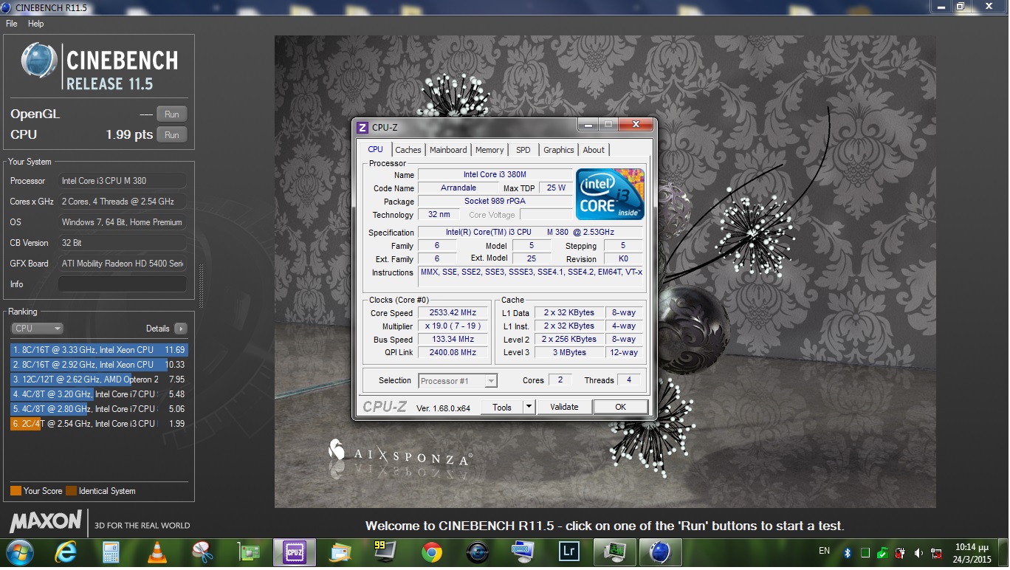1010x570 pixels.
Task: Click the GFX Board field ATI Mobility Radeon
Action: click(123, 264)
